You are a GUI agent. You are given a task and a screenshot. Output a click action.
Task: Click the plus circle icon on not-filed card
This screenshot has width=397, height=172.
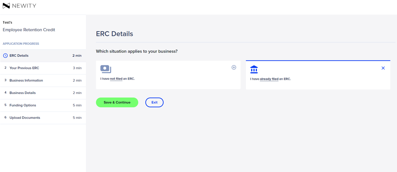point(234,67)
